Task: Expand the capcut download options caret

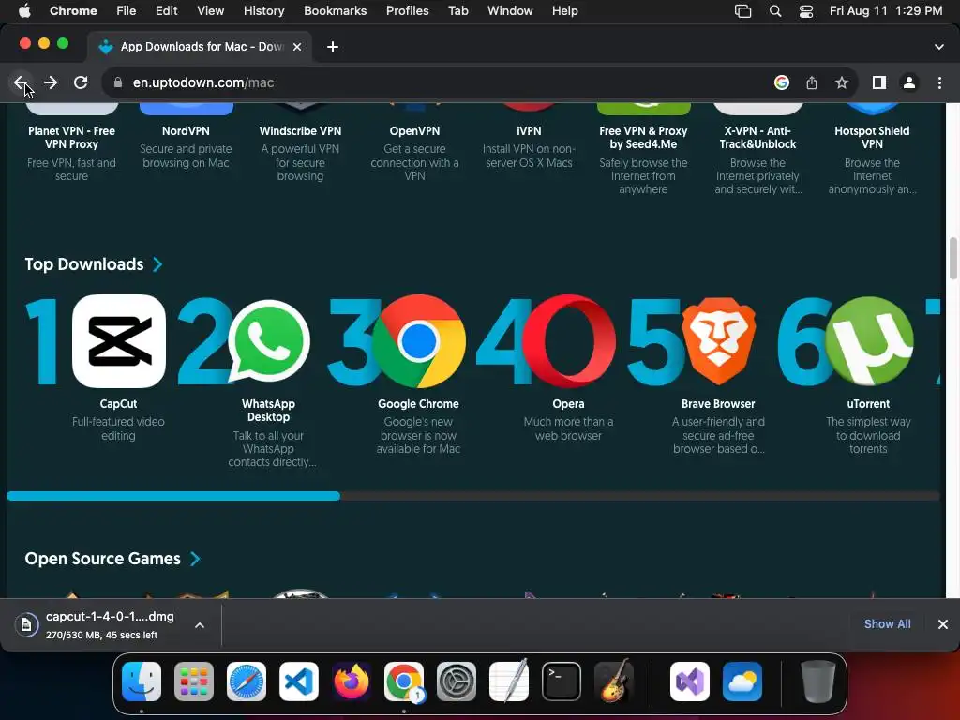Action: click(200, 625)
